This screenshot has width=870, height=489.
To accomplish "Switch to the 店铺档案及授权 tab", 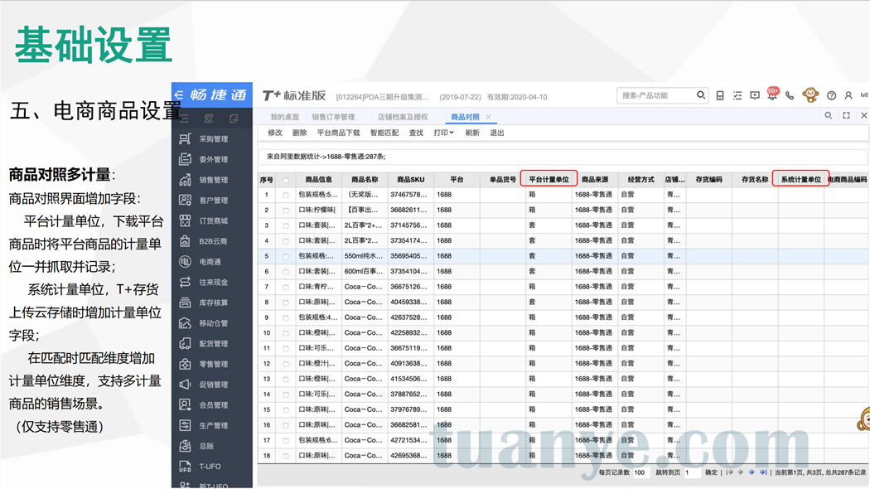I will [403, 117].
